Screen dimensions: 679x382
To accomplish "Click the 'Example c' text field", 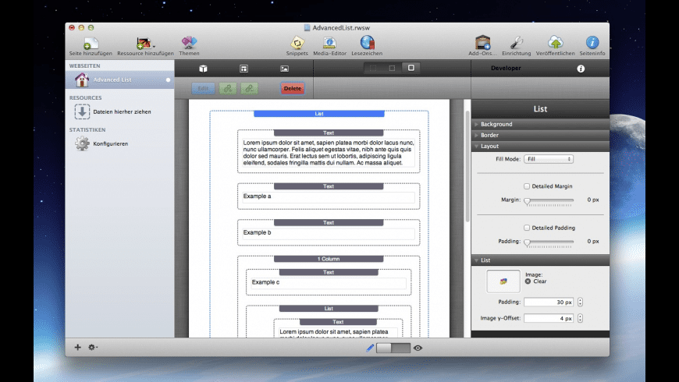I will (x=329, y=283).
